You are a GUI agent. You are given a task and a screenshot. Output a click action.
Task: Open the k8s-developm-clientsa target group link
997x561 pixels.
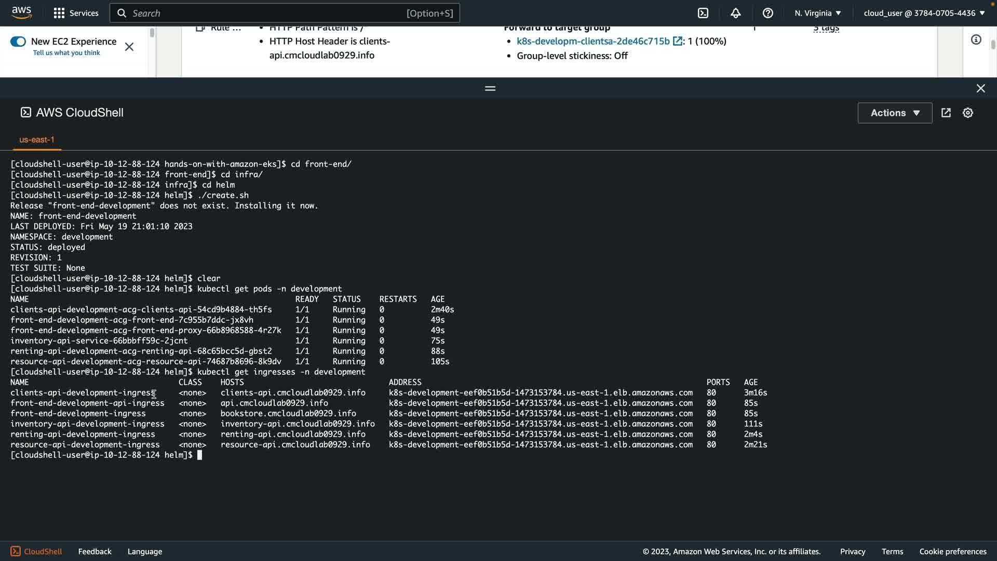click(592, 41)
